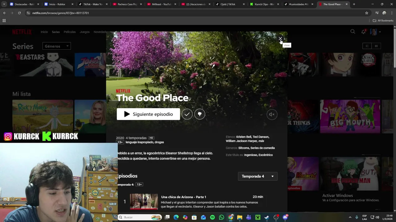396x222 pixels.
Task: Bookmark this page with star icon
Action: (367, 13)
